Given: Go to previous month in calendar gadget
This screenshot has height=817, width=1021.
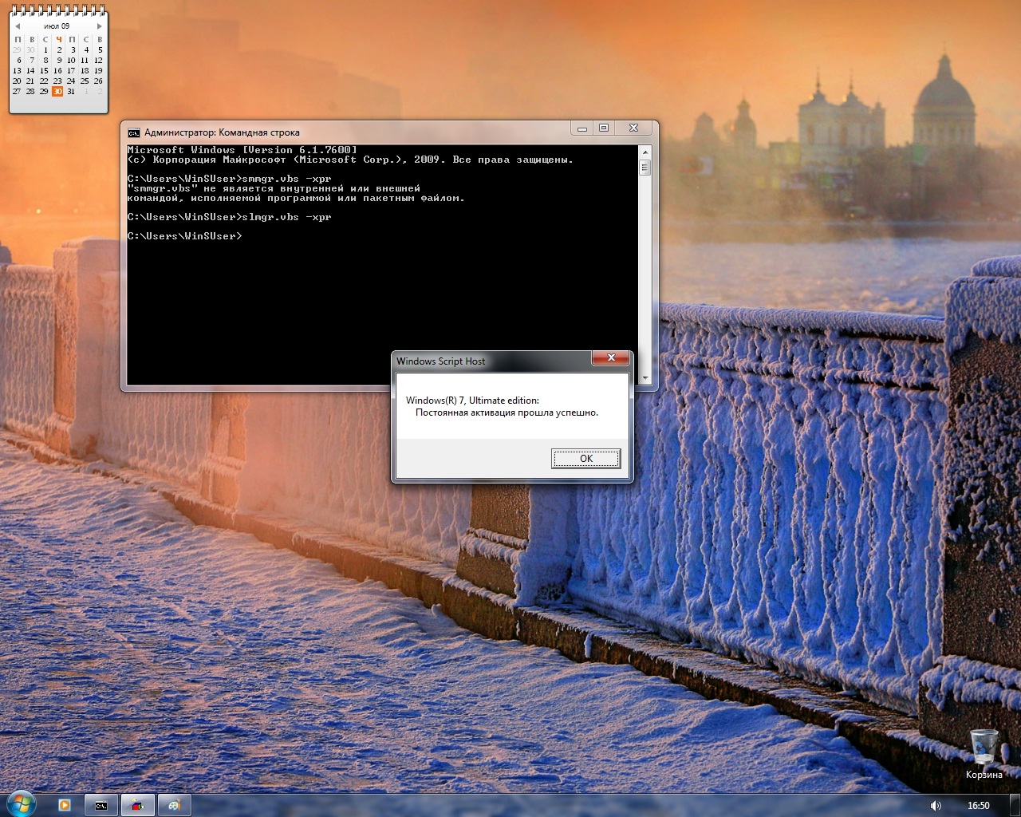Looking at the screenshot, I should (17, 26).
